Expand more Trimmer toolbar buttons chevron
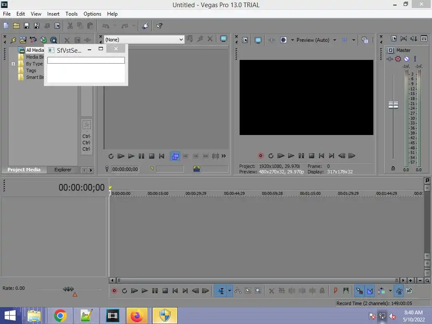432x324 pixels. (224, 156)
